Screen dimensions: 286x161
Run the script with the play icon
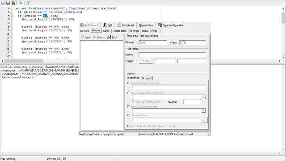[x=21, y=3]
